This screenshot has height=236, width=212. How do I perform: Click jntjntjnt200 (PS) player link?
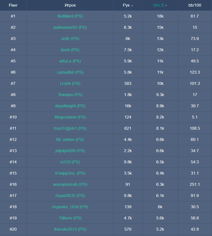[70, 151]
